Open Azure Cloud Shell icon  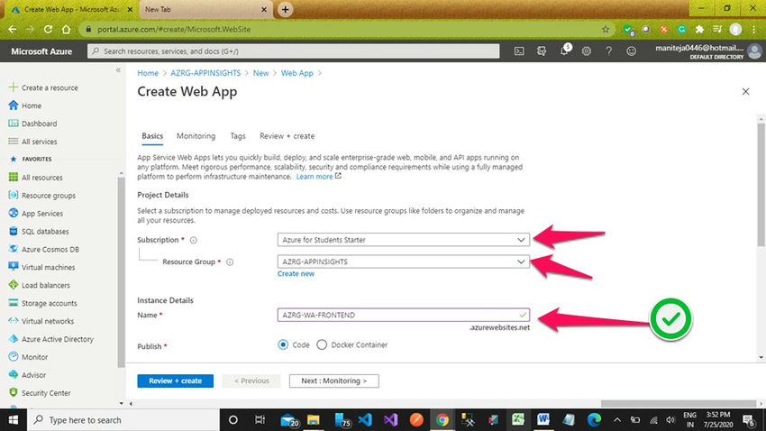click(519, 50)
